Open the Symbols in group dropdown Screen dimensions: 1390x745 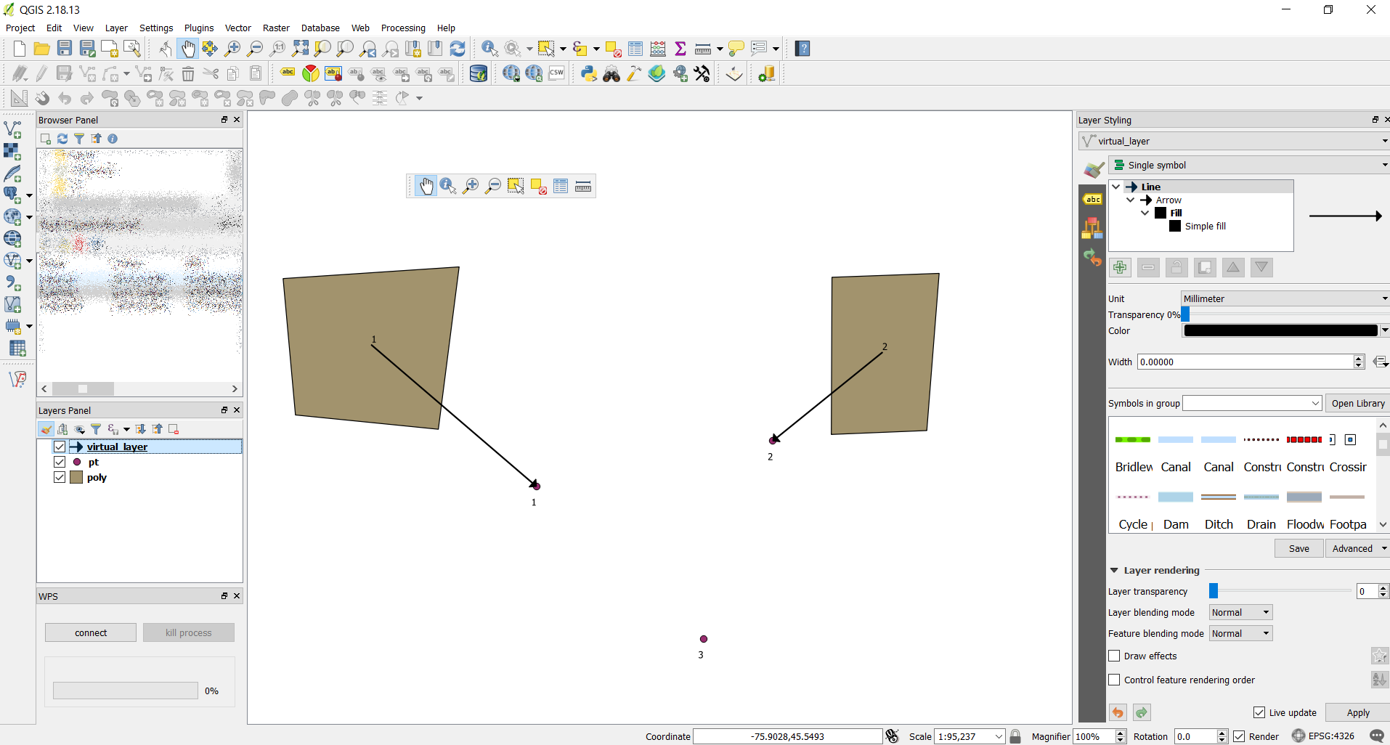1252,403
